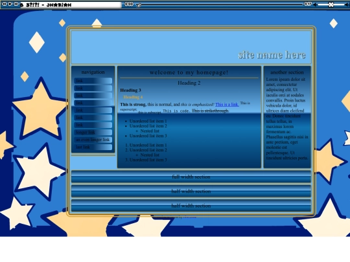This screenshot has width=350, height=262.
Task: Click the upper "half width section" bar
Action: 191,191
